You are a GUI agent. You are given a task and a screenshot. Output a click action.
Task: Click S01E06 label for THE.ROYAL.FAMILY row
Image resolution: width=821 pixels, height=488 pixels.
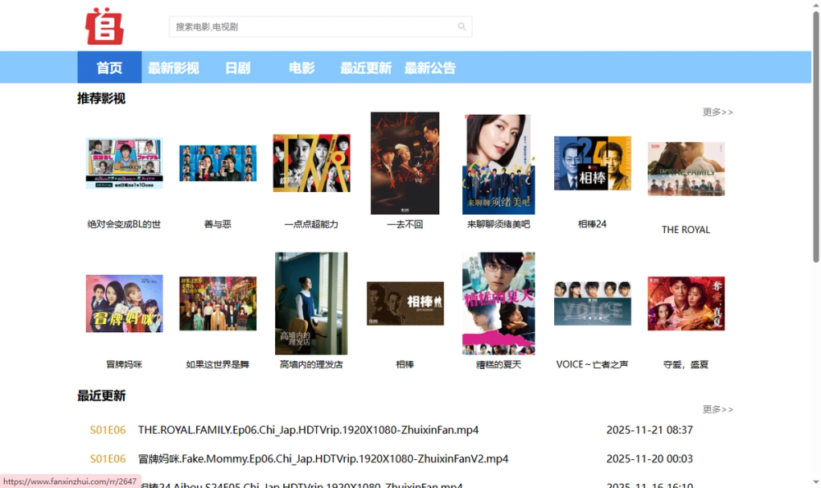[x=108, y=430]
